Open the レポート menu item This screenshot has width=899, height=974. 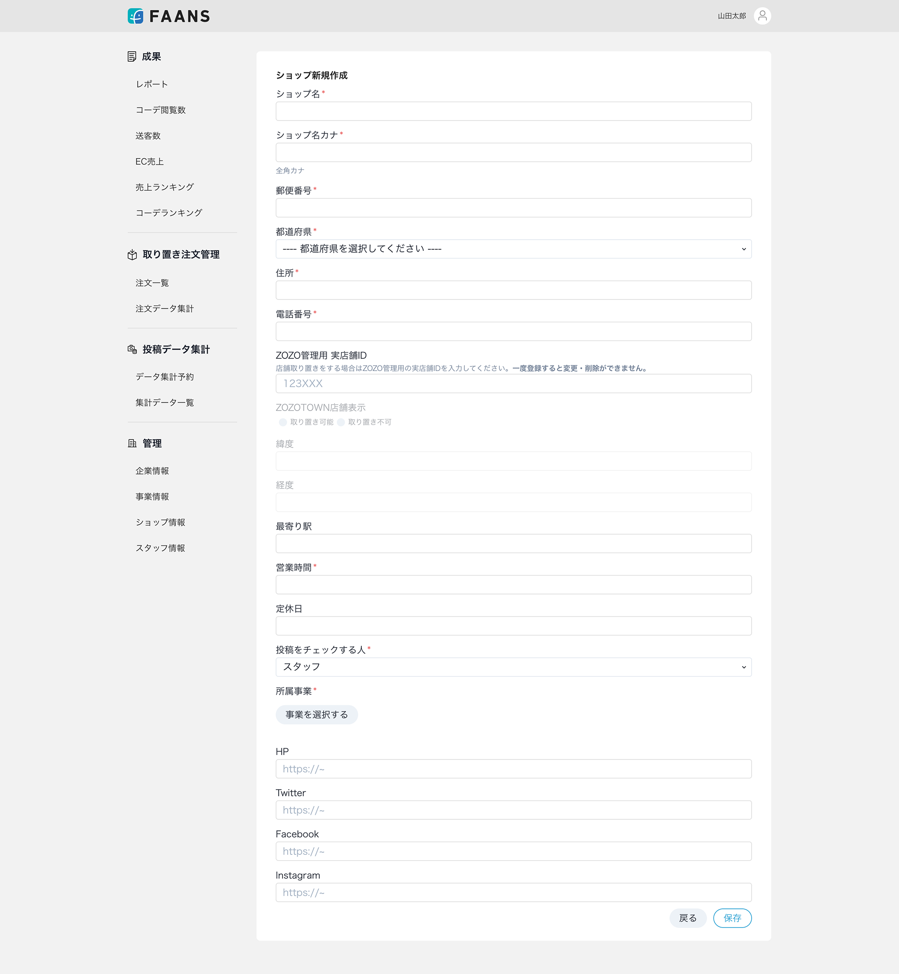pos(152,84)
